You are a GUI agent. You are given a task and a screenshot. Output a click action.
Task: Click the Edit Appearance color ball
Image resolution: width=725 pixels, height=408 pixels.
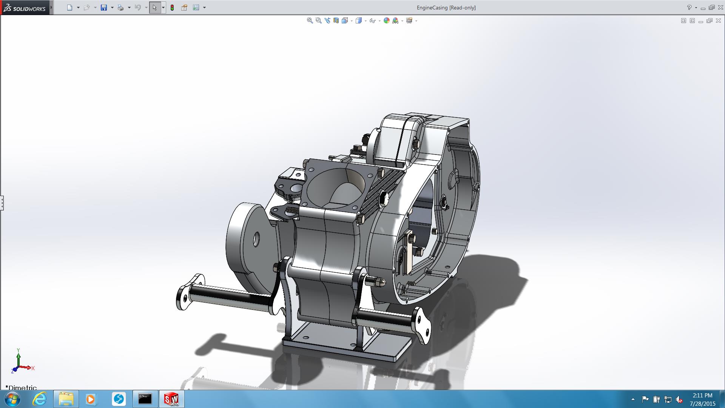coord(386,21)
